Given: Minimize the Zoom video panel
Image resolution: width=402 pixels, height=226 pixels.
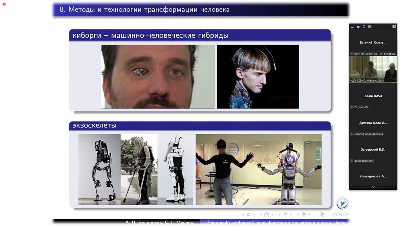Looking at the screenshot, I should [353, 27].
